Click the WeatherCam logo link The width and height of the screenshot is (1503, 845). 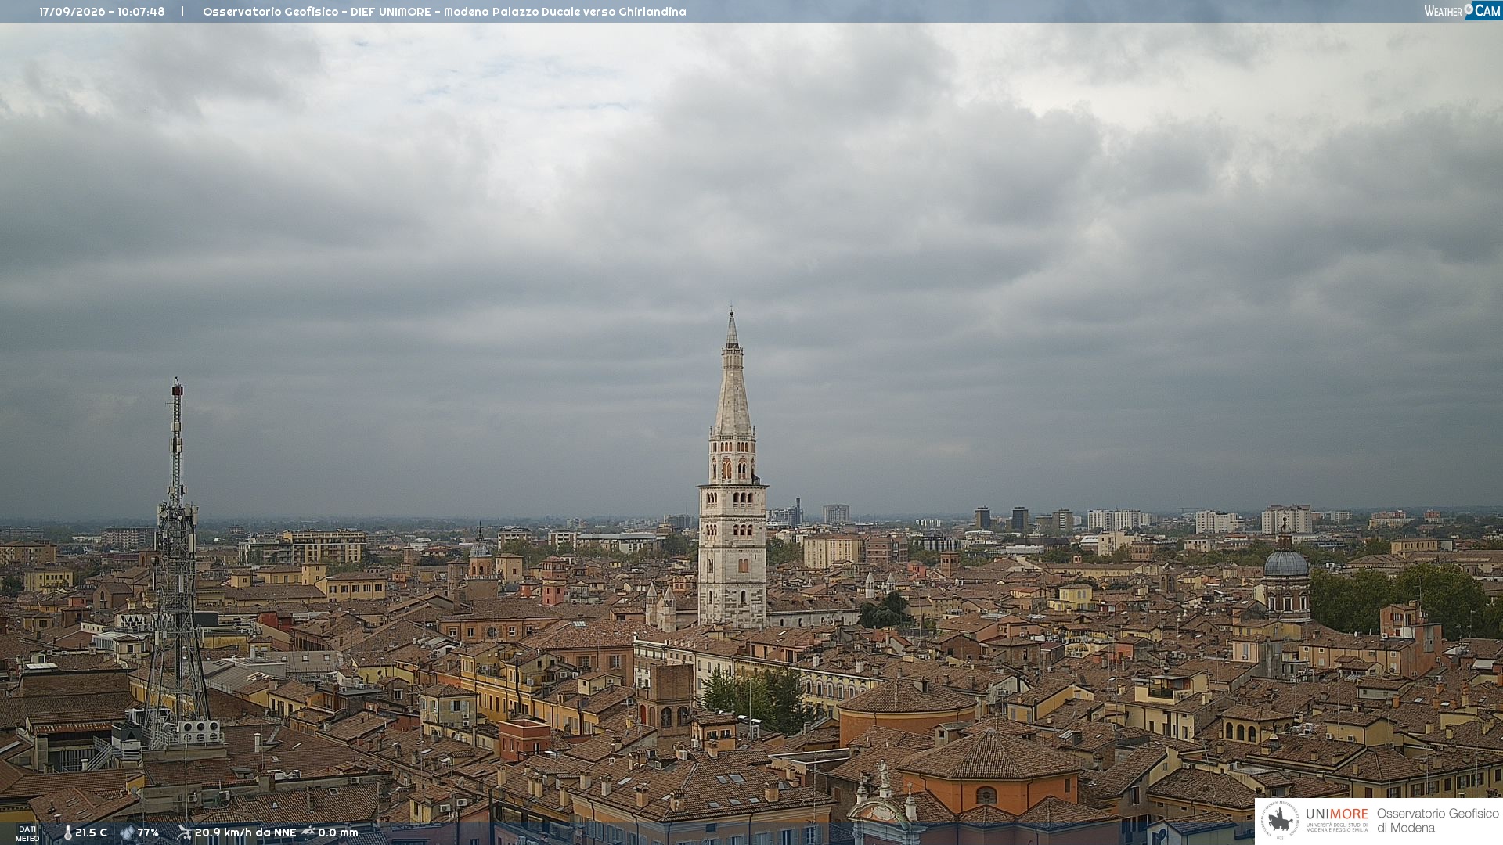tap(1462, 10)
